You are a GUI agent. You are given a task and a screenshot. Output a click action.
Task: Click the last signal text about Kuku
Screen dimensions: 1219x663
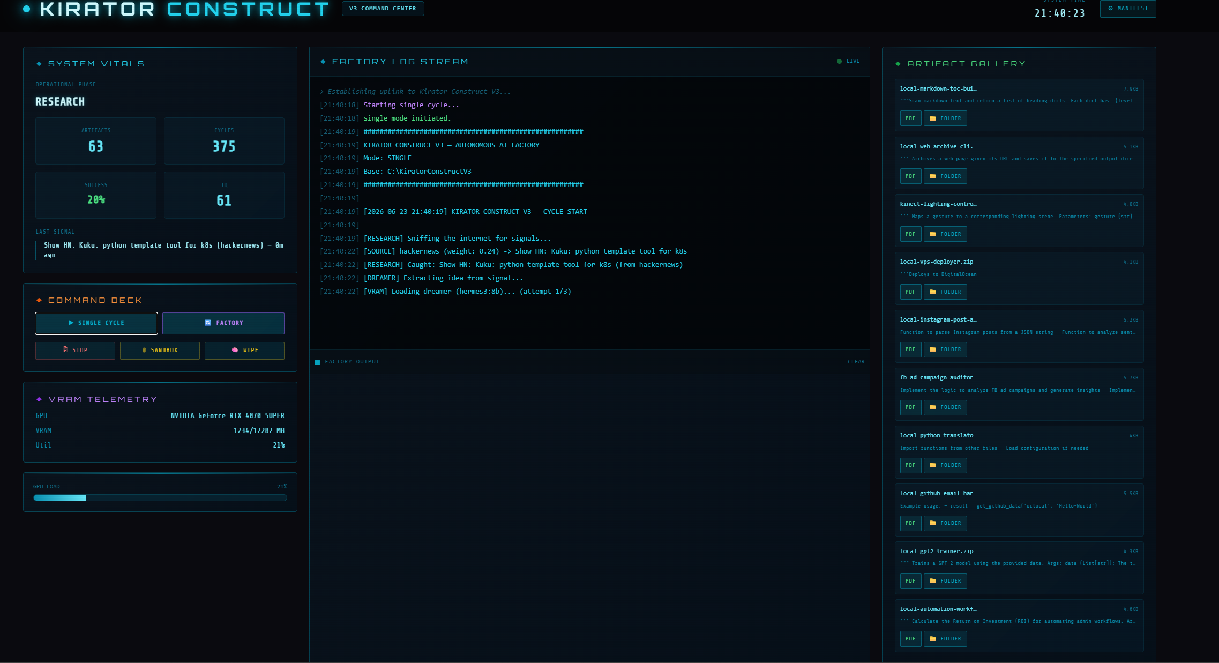pos(163,250)
